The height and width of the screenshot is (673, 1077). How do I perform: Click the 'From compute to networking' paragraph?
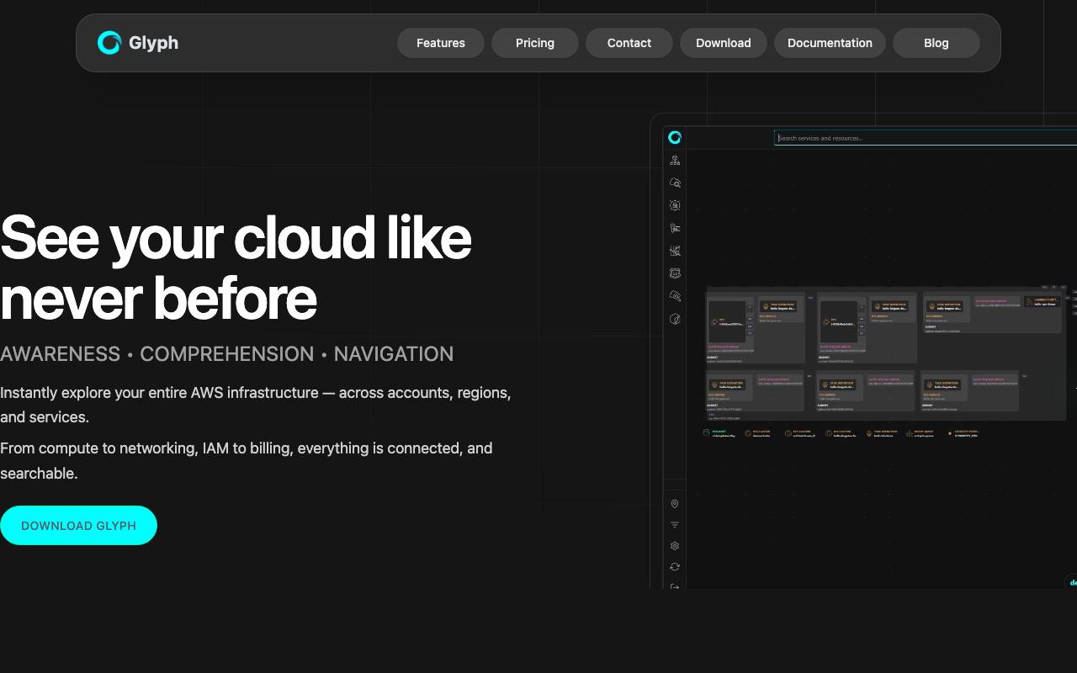pyautogui.click(x=247, y=460)
